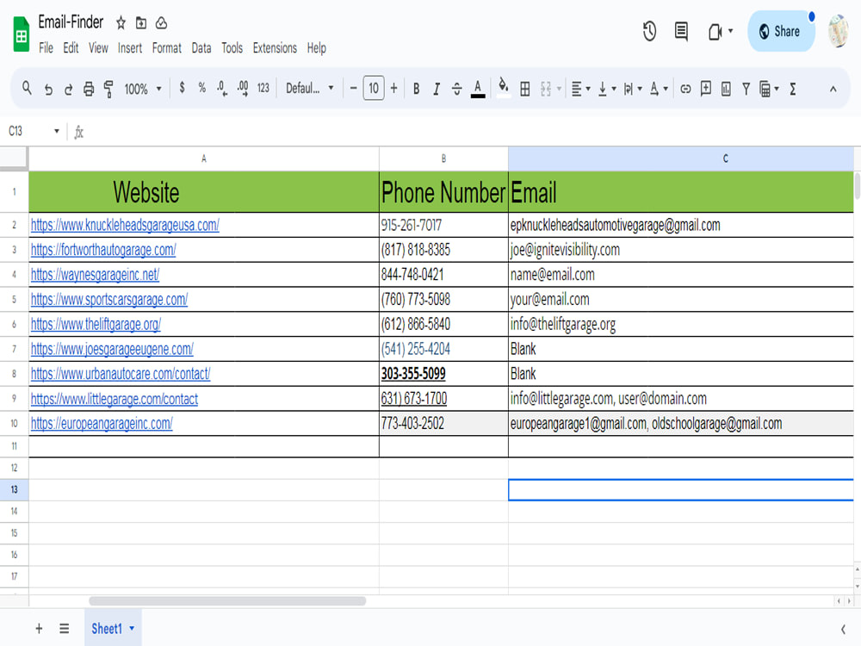Open all sheets list icon
The width and height of the screenshot is (861, 646).
65,629
